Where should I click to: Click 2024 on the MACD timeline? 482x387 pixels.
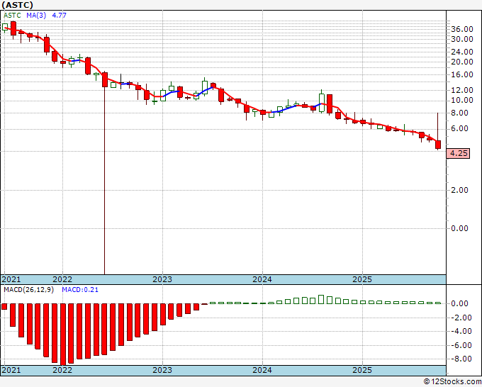click(262, 370)
